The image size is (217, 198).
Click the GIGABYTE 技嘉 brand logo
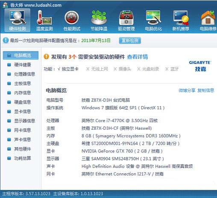[x=200, y=66]
